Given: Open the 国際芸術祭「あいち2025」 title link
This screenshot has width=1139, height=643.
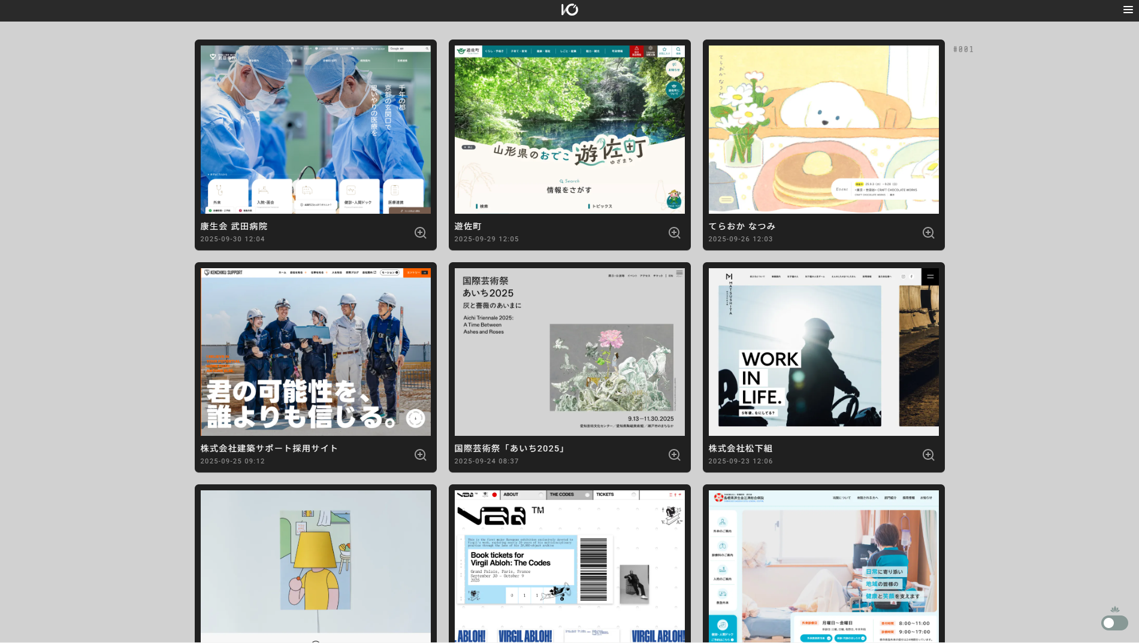Looking at the screenshot, I should point(511,448).
